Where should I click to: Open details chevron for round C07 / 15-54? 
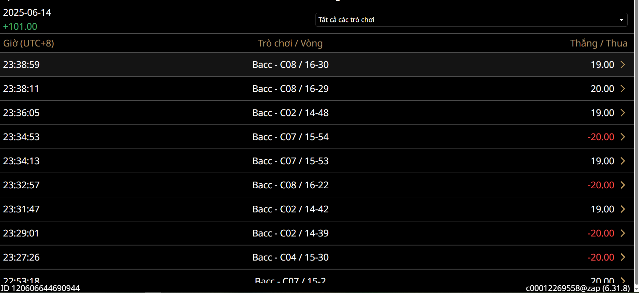[x=623, y=137]
